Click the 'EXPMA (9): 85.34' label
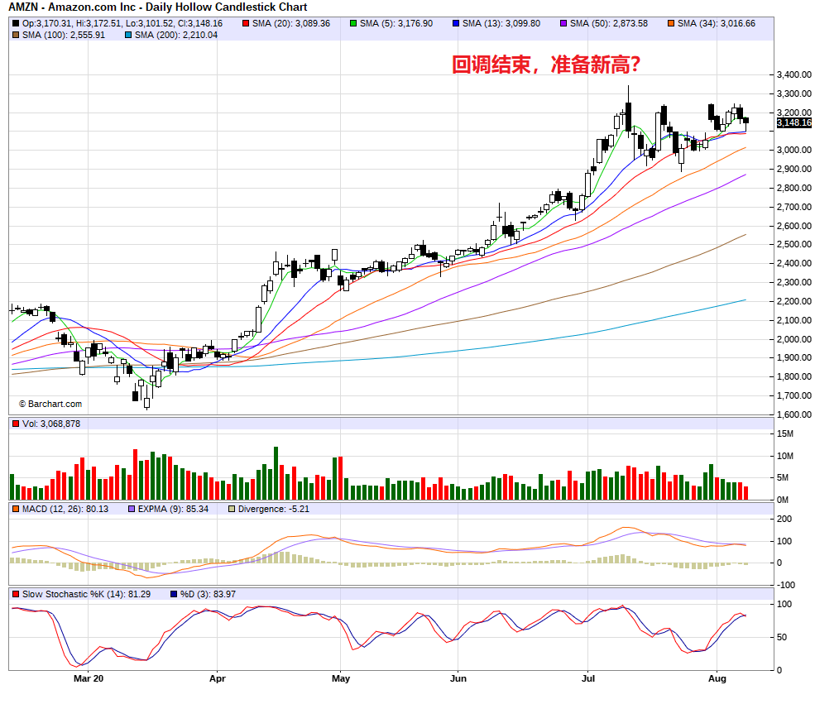The height and width of the screenshot is (704, 815). pyautogui.click(x=173, y=509)
